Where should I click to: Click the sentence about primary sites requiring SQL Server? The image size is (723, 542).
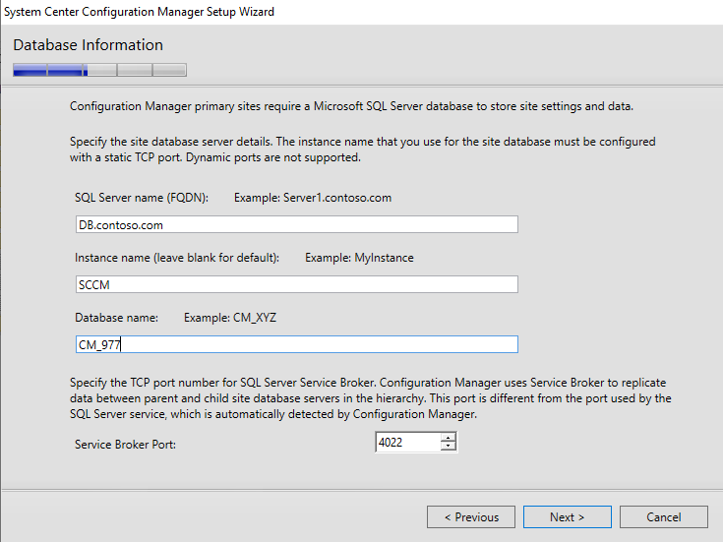(x=351, y=106)
